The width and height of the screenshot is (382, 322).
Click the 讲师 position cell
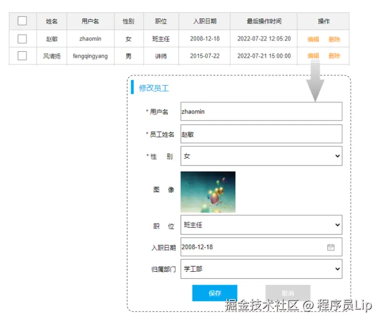[x=161, y=56]
